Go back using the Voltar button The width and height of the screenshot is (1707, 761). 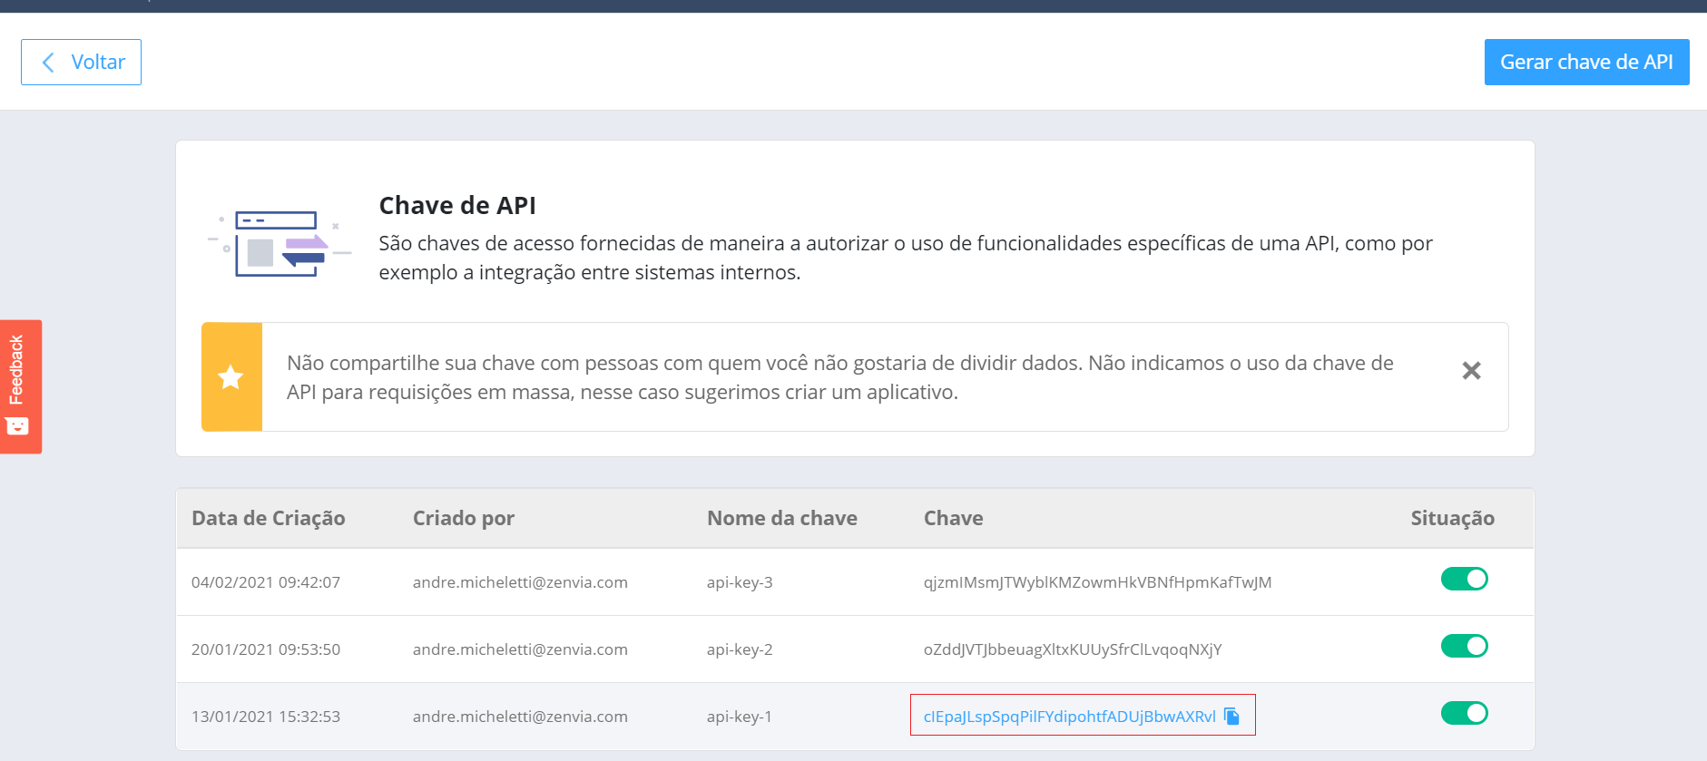click(81, 62)
